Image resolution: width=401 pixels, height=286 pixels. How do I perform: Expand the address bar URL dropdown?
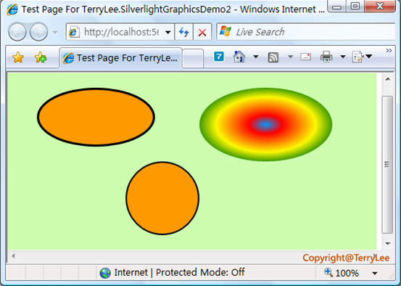click(x=168, y=32)
